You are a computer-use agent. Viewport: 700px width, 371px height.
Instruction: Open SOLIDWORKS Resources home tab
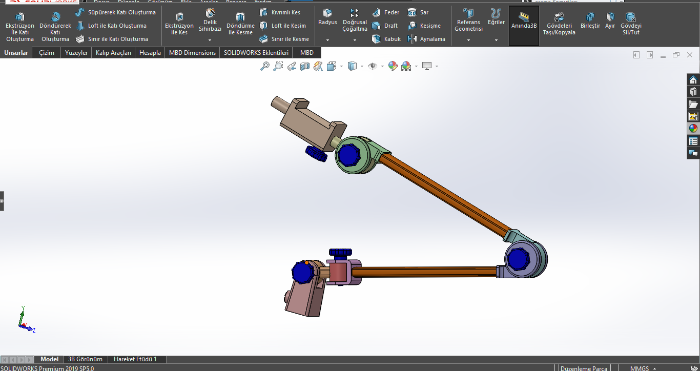point(693,79)
